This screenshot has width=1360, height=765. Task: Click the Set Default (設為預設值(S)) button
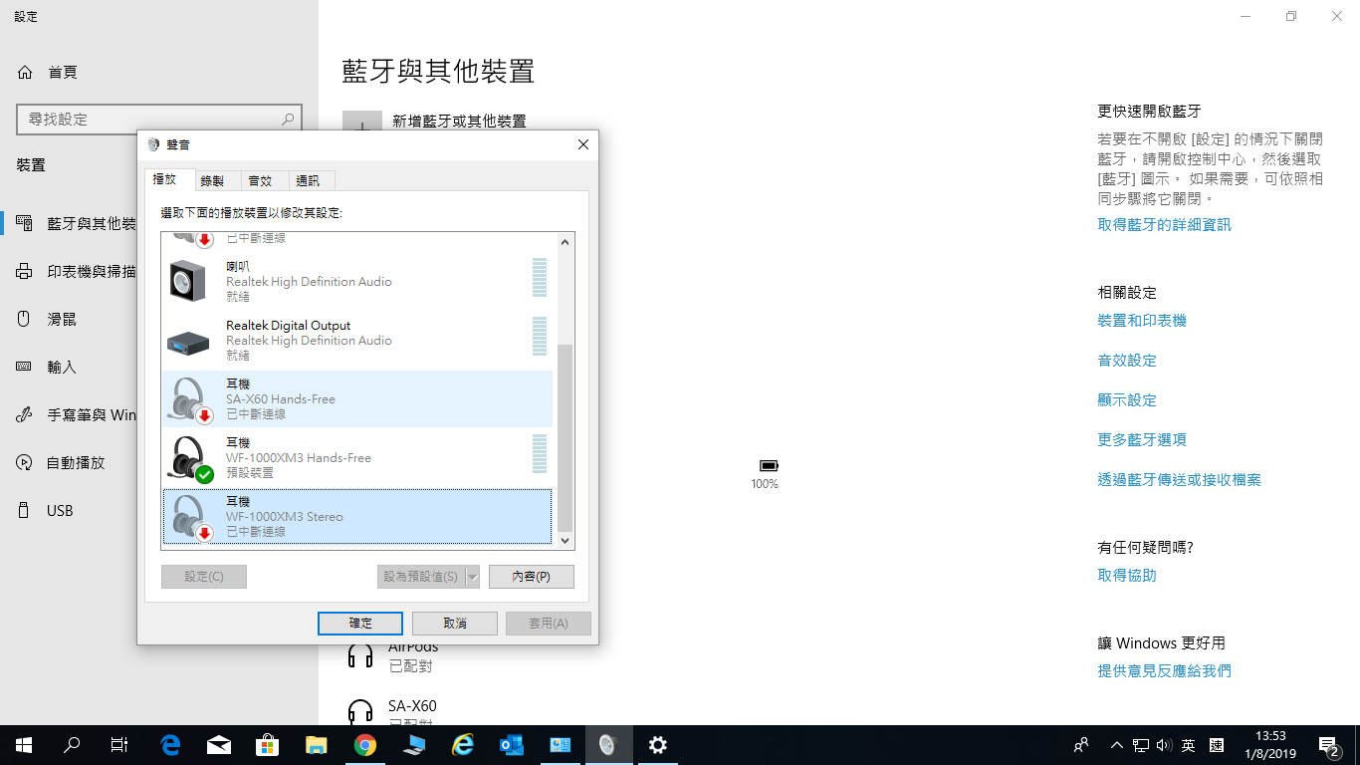point(421,577)
